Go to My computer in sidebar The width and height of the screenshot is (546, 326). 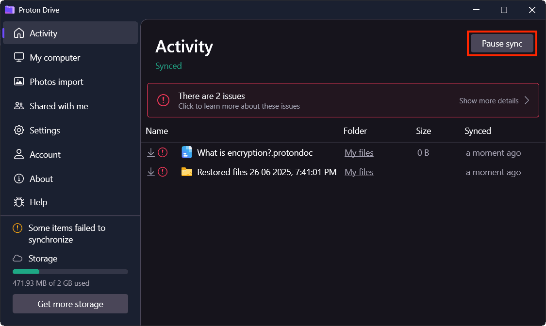(x=70, y=57)
